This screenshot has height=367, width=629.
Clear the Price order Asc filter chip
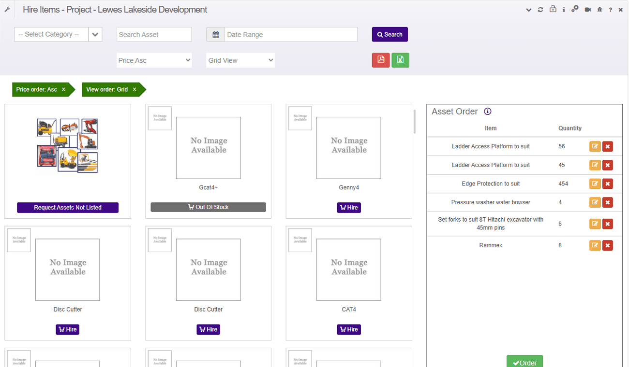click(x=62, y=89)
